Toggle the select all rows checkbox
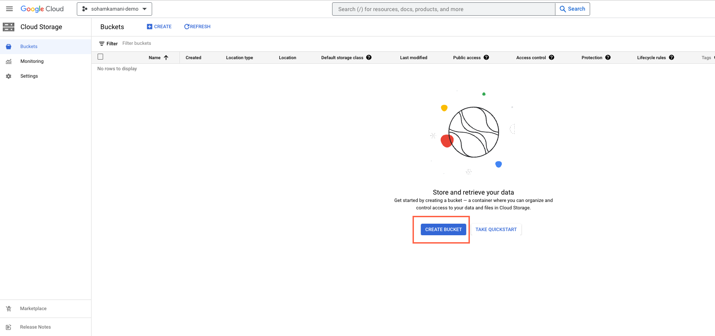 100,57
